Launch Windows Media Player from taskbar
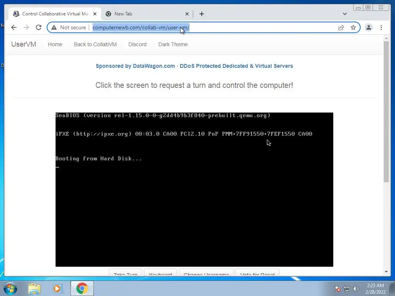Image resolution: width=395 pixels, height=296 pixels. pyautogui.click(x=57, y=288)
